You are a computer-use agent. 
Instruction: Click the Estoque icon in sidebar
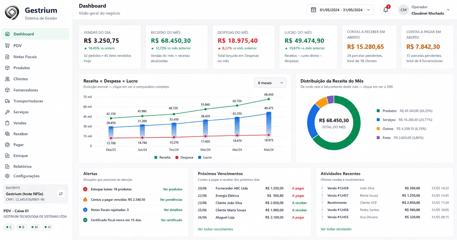7,156
